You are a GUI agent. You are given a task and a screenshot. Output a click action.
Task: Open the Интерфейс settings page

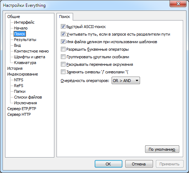tap(24, 22)
